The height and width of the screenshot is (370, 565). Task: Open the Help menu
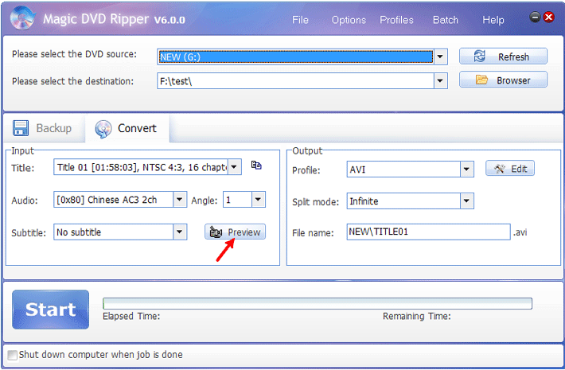(x=493, y=20)
